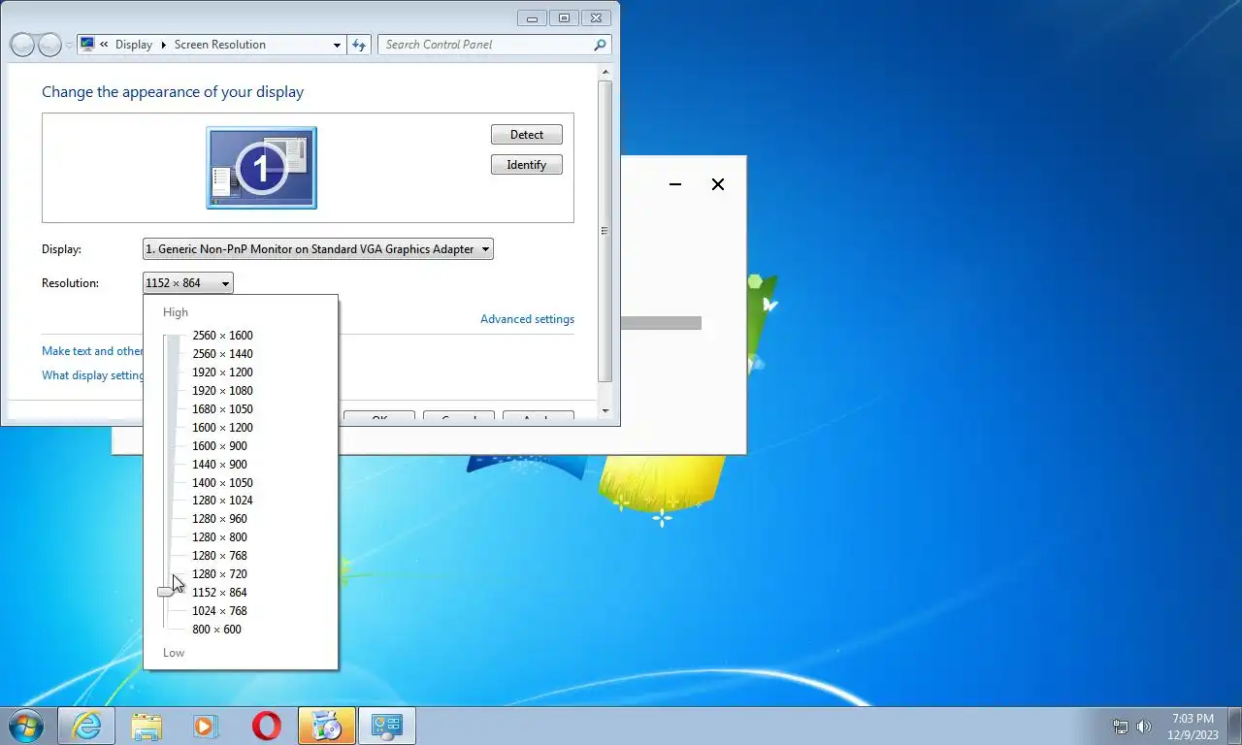Choose 1280 × 960 resolution
The width and height of the screenshot is (1242, 745).
pos(219,519)
